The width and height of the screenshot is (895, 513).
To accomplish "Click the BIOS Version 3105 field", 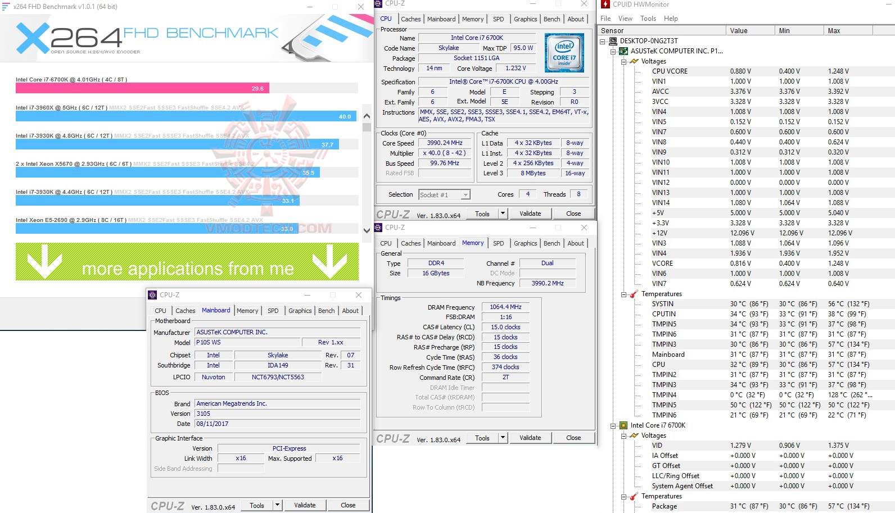I will [x=277, y=414].
